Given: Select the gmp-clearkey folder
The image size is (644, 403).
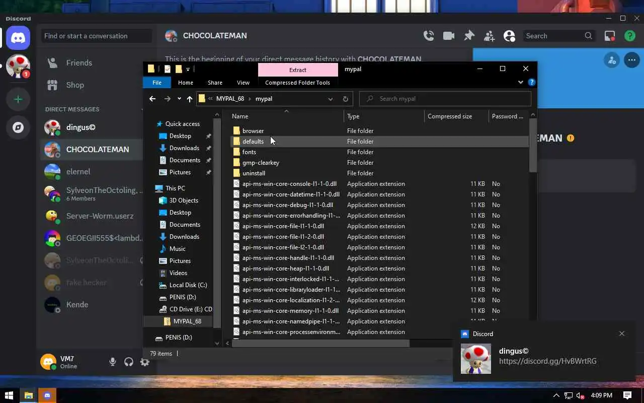Looking at the screenshot, I should tap(261, 163).
